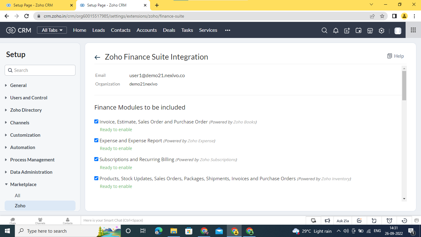The image size is (421, 237).
Task: Open the Leads module tab
Action: 99,30
